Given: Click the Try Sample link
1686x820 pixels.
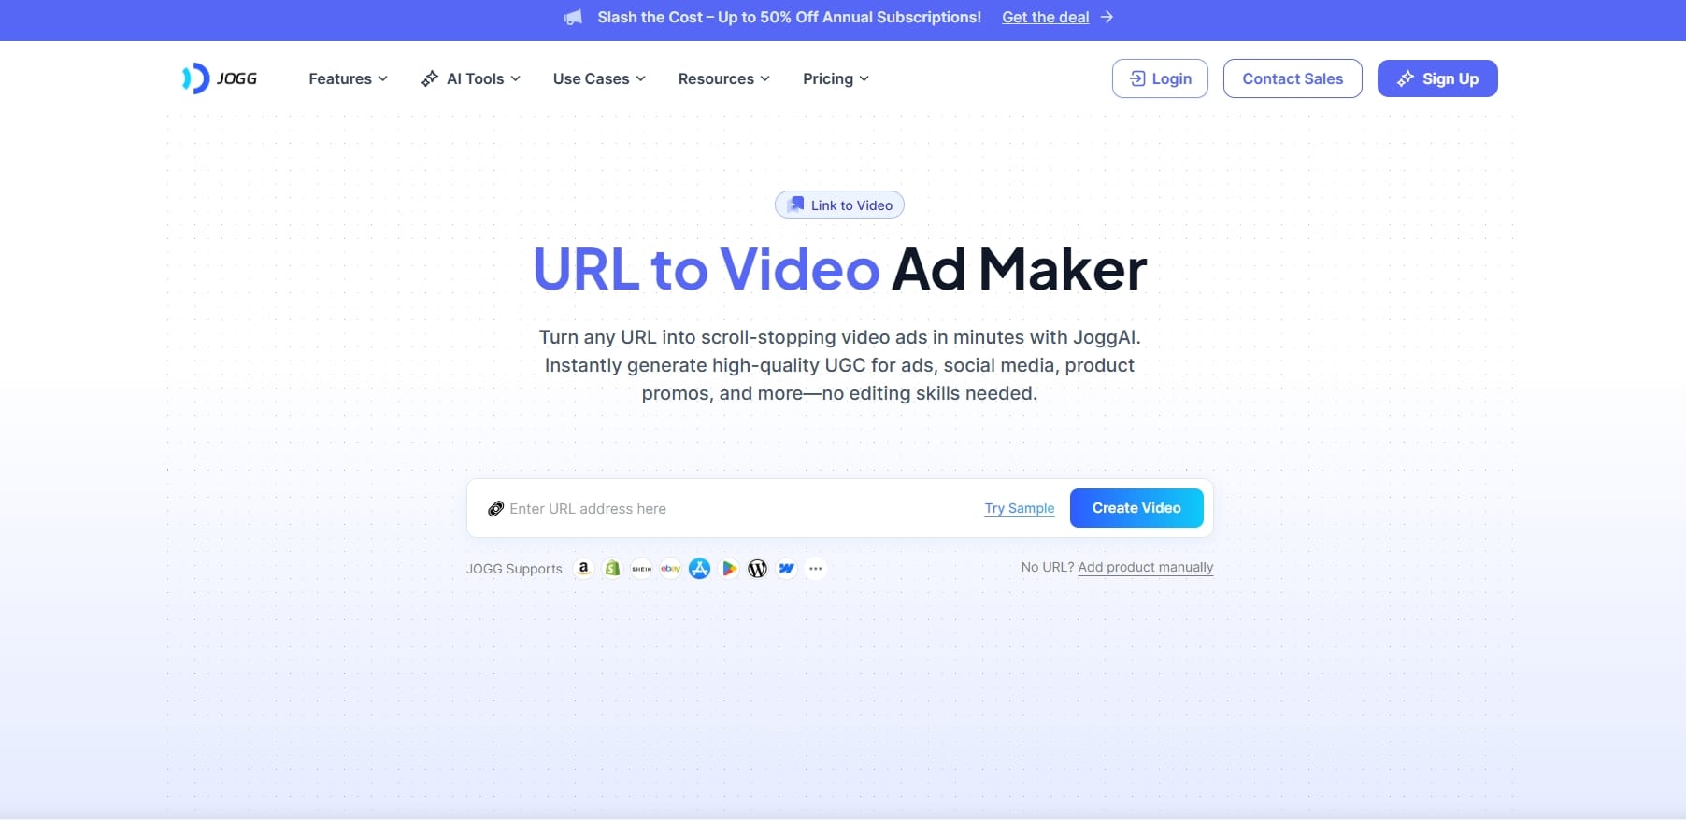Looking at the screenshot, I should [x=1019, y=508].
